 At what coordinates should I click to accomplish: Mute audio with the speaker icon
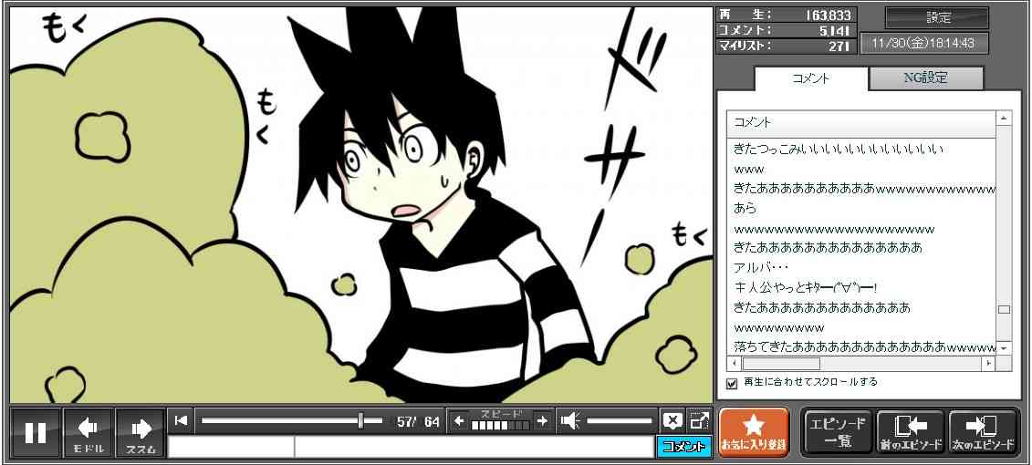[x=570, y=420]
